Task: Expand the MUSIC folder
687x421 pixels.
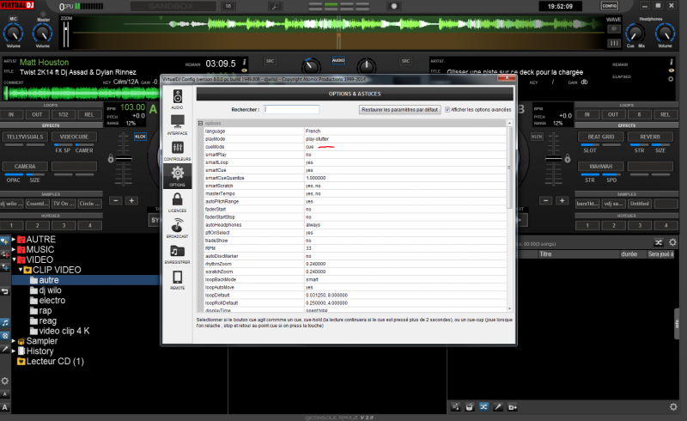Action: click(x=14, y=249)
